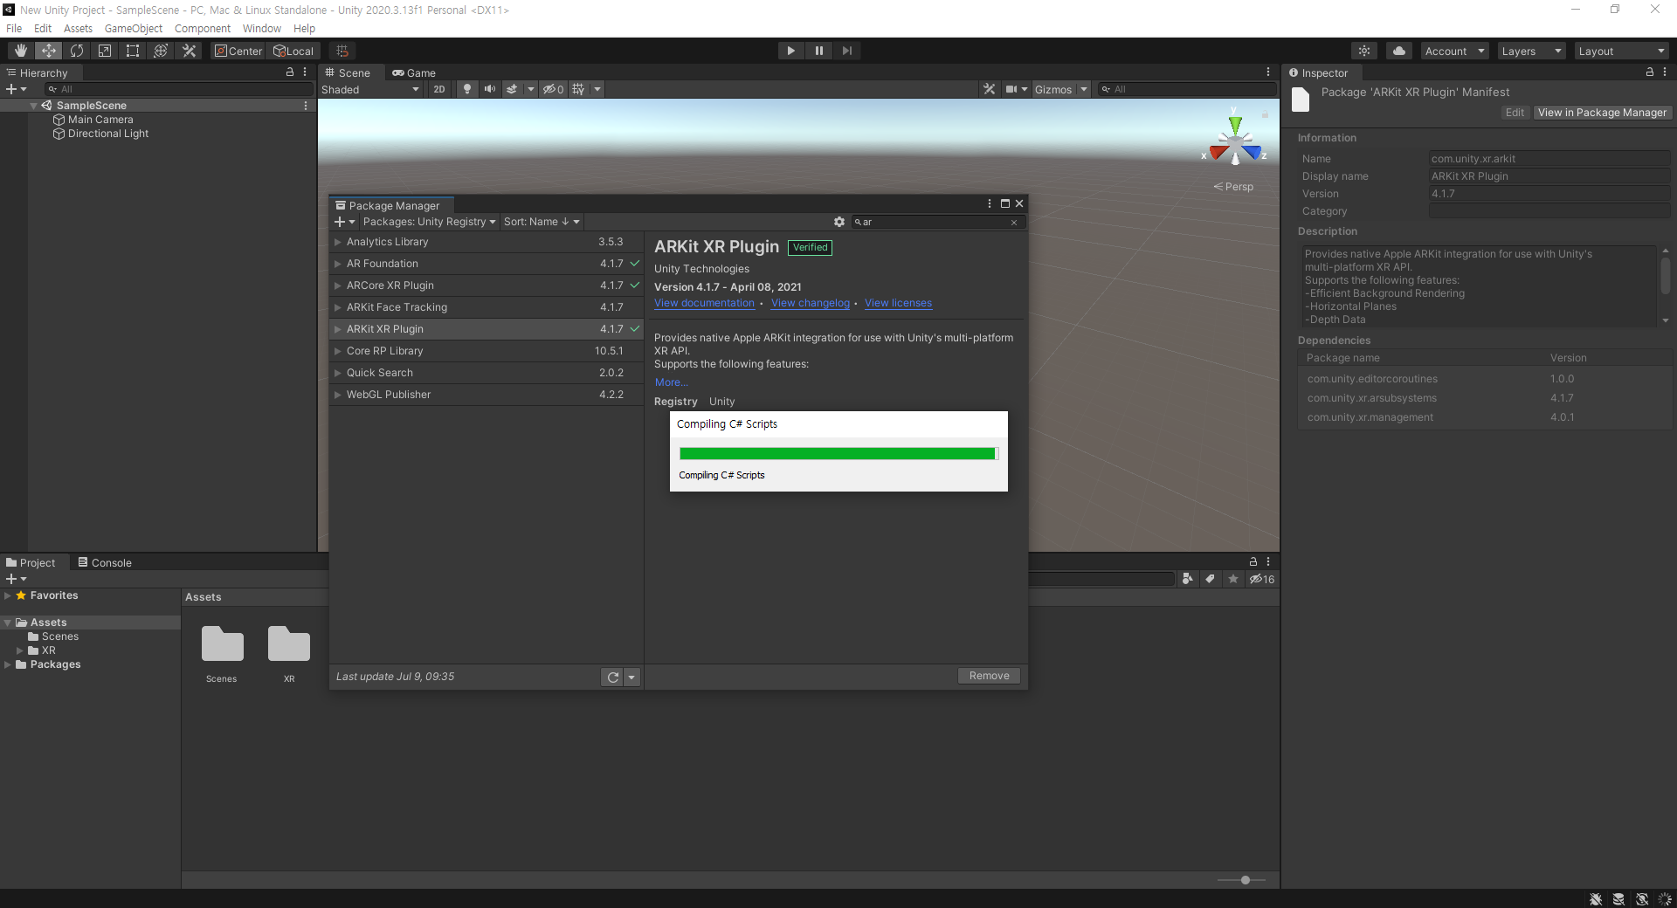This screenshot has height=908, width=1677.
Task: Open the Layout dropdown
Action: click(1622, 51)
